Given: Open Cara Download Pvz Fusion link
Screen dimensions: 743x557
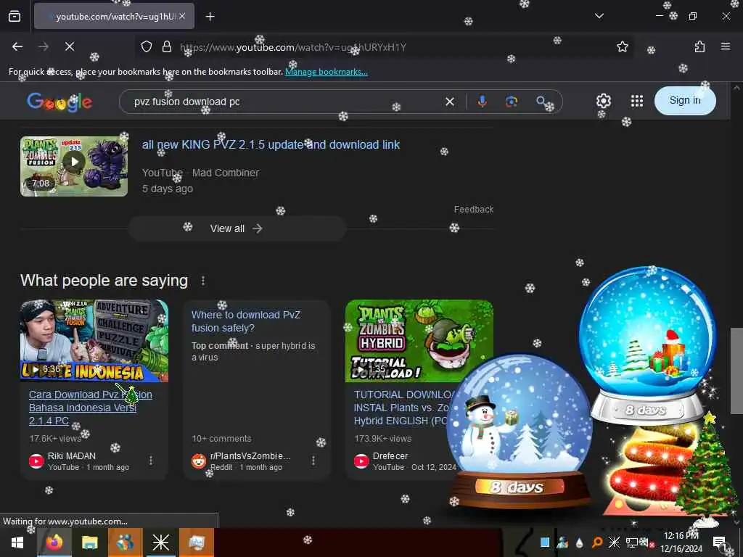Looking at the screenshot, I should coord(91,408).
